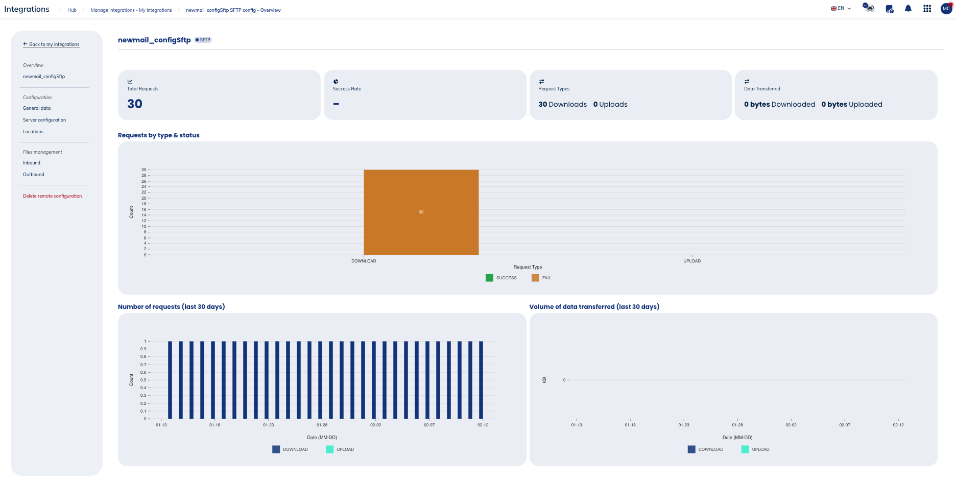Toggle DOWNLOAD legend in data volume chart

[705, 449]
